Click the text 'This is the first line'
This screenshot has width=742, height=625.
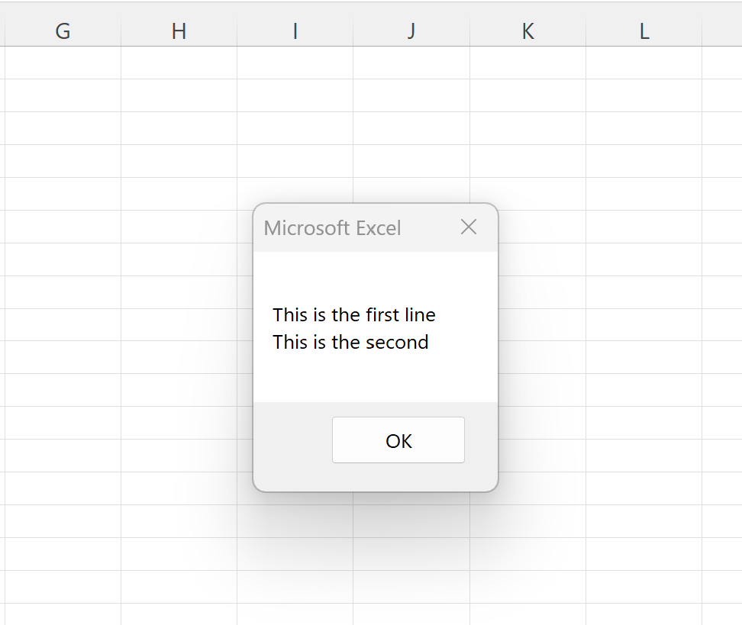(354, 315)
